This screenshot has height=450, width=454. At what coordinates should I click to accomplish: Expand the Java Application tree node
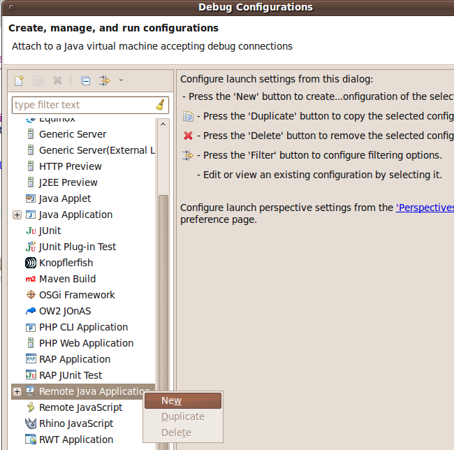tap(17, 215)
